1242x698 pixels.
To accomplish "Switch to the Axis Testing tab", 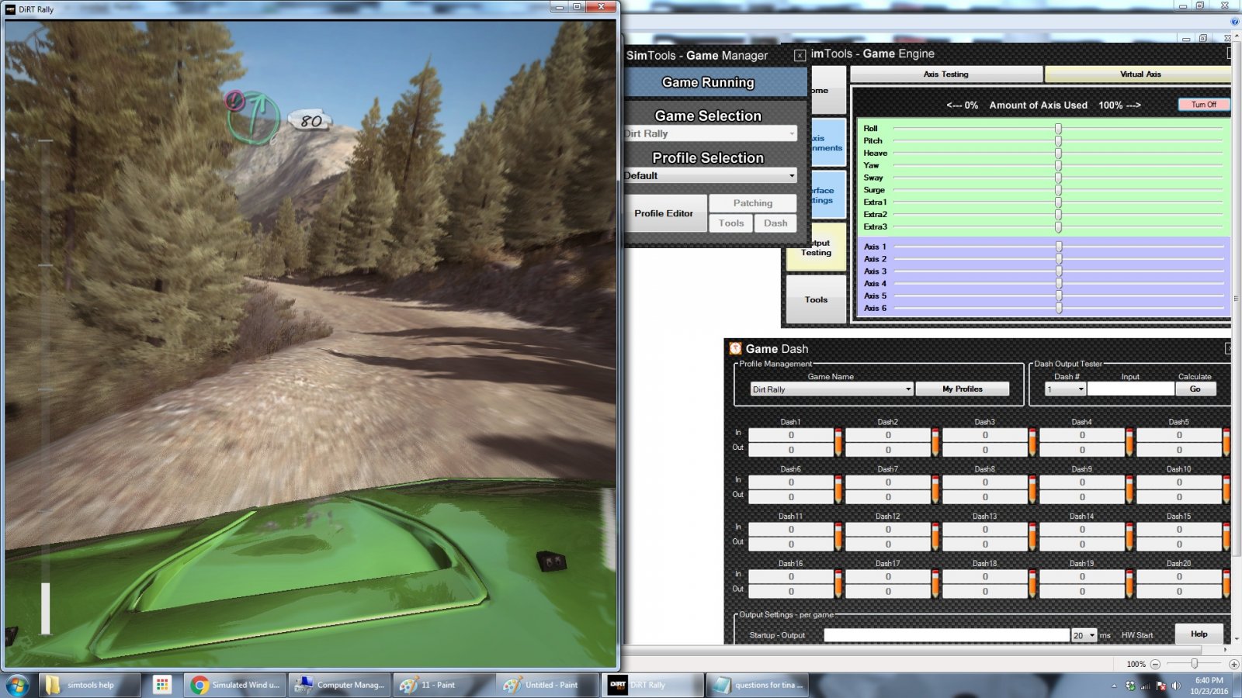I will (x=946, y=74).
